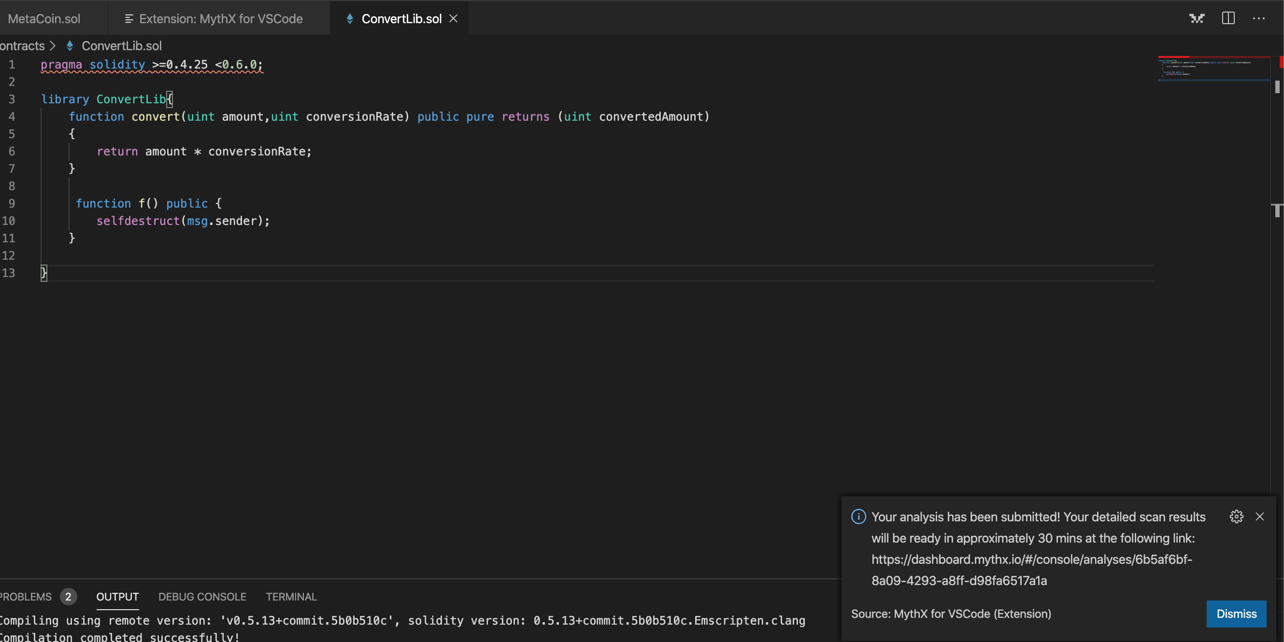
Task: Click Ethereum icon in breadcrumb
Action: (x=70, y=46)
